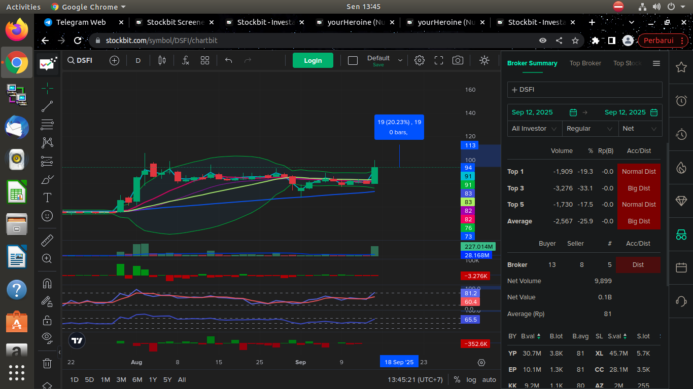
Task: Open the watchlist star sidebar icon
Action: point(681,67)
